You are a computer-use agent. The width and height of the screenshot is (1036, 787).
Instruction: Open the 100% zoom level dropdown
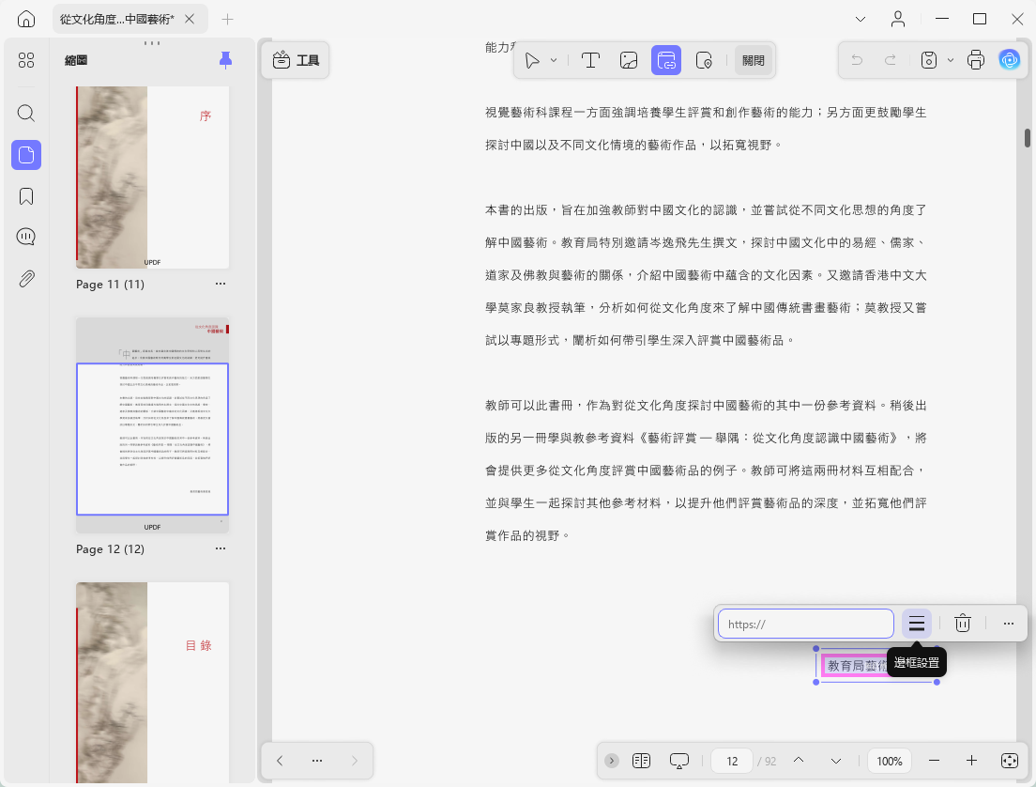click(x=890, y=762)
